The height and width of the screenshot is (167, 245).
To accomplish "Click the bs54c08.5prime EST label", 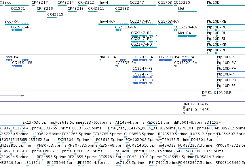I will pos(130,151).
